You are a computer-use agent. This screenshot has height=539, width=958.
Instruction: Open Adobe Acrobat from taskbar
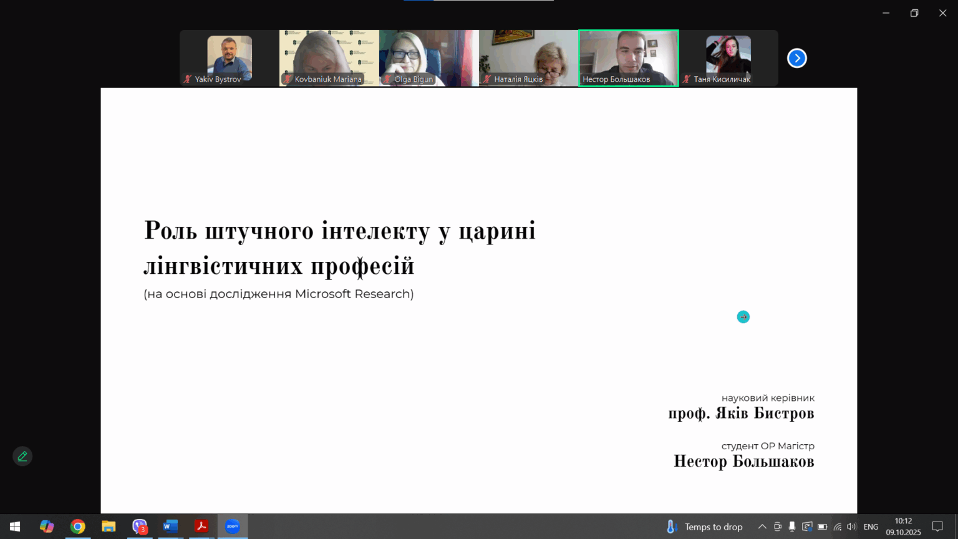[201, 527]
